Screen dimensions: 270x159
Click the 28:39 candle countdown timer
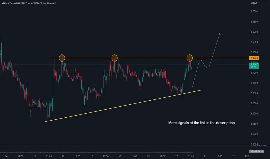pyautogui.click(x=253, y=67)
